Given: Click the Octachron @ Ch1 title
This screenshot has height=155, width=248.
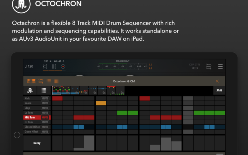Looking at the screenshot, I should coord(124,81).
